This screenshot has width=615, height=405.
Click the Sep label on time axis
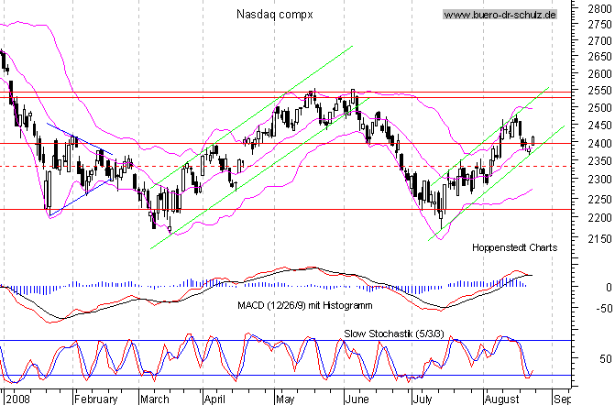pos(563,399)
